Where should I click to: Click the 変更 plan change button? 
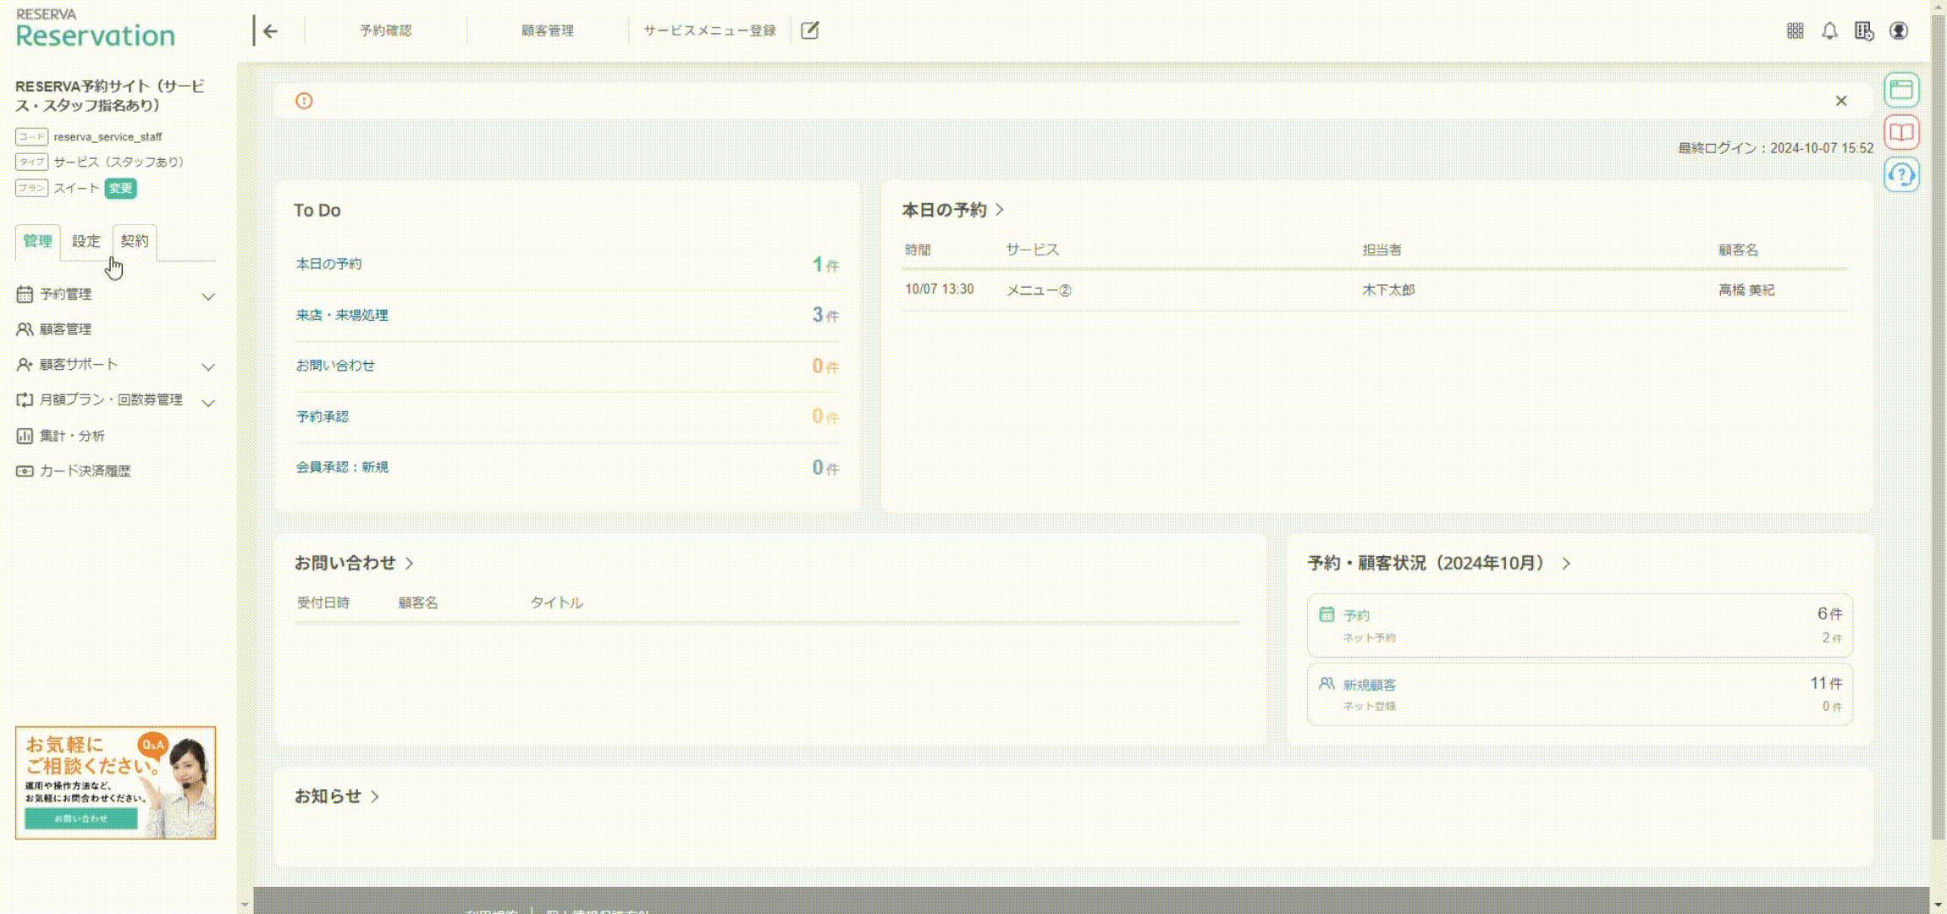point(120,189)
